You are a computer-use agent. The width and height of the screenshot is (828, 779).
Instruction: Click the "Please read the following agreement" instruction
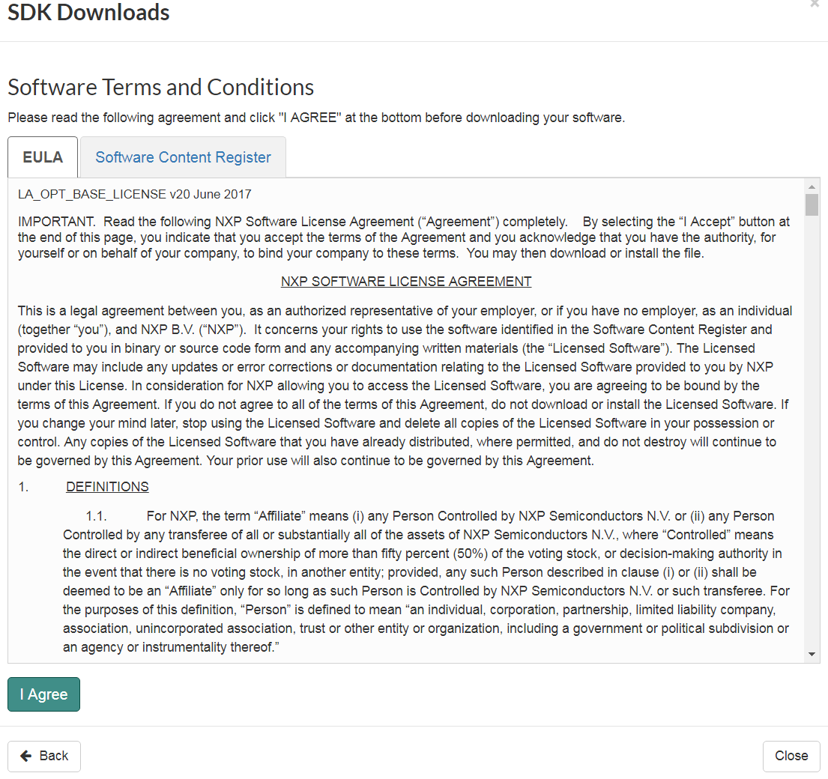[316, 118]
